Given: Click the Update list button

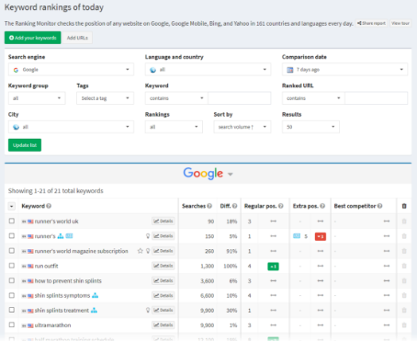Looking at the screenshot, I should coord(25,145).
